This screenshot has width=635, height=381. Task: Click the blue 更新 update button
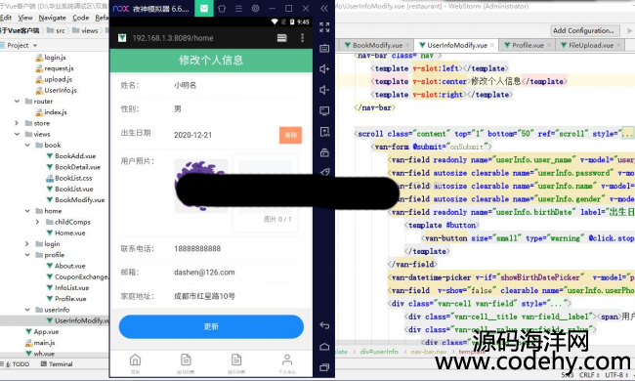(x=211, y=326)
